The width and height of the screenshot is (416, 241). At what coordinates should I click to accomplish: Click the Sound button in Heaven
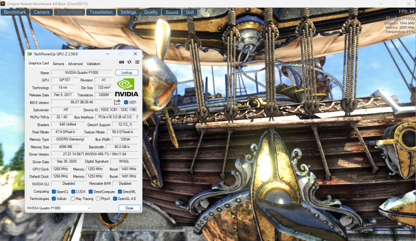172,12
